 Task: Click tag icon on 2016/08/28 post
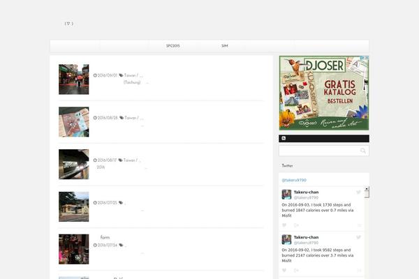click(122, 118)
